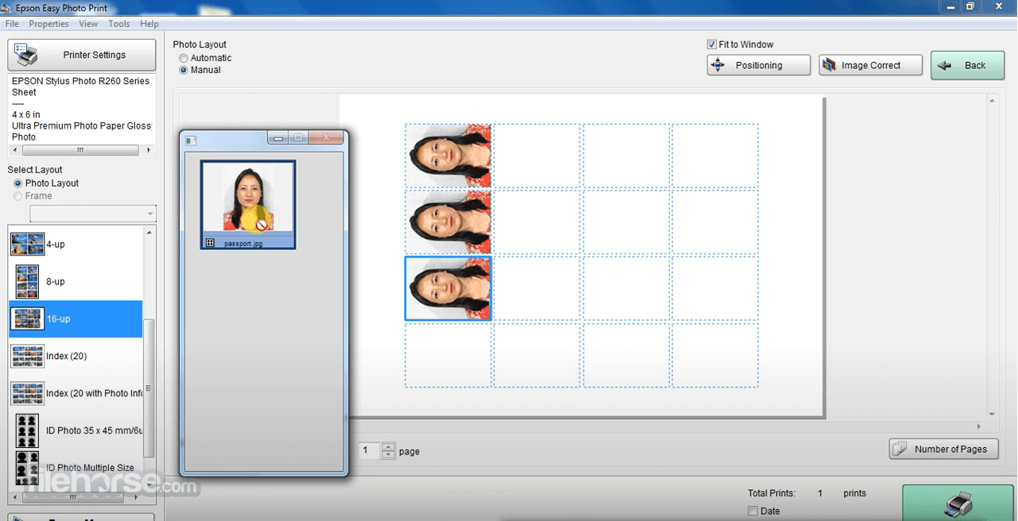The height and width of the screenshot is (521, 1018).
Task: Click 'EPSON Stylus Photo R260 Series' text
Action: click(x=80, y=81)
